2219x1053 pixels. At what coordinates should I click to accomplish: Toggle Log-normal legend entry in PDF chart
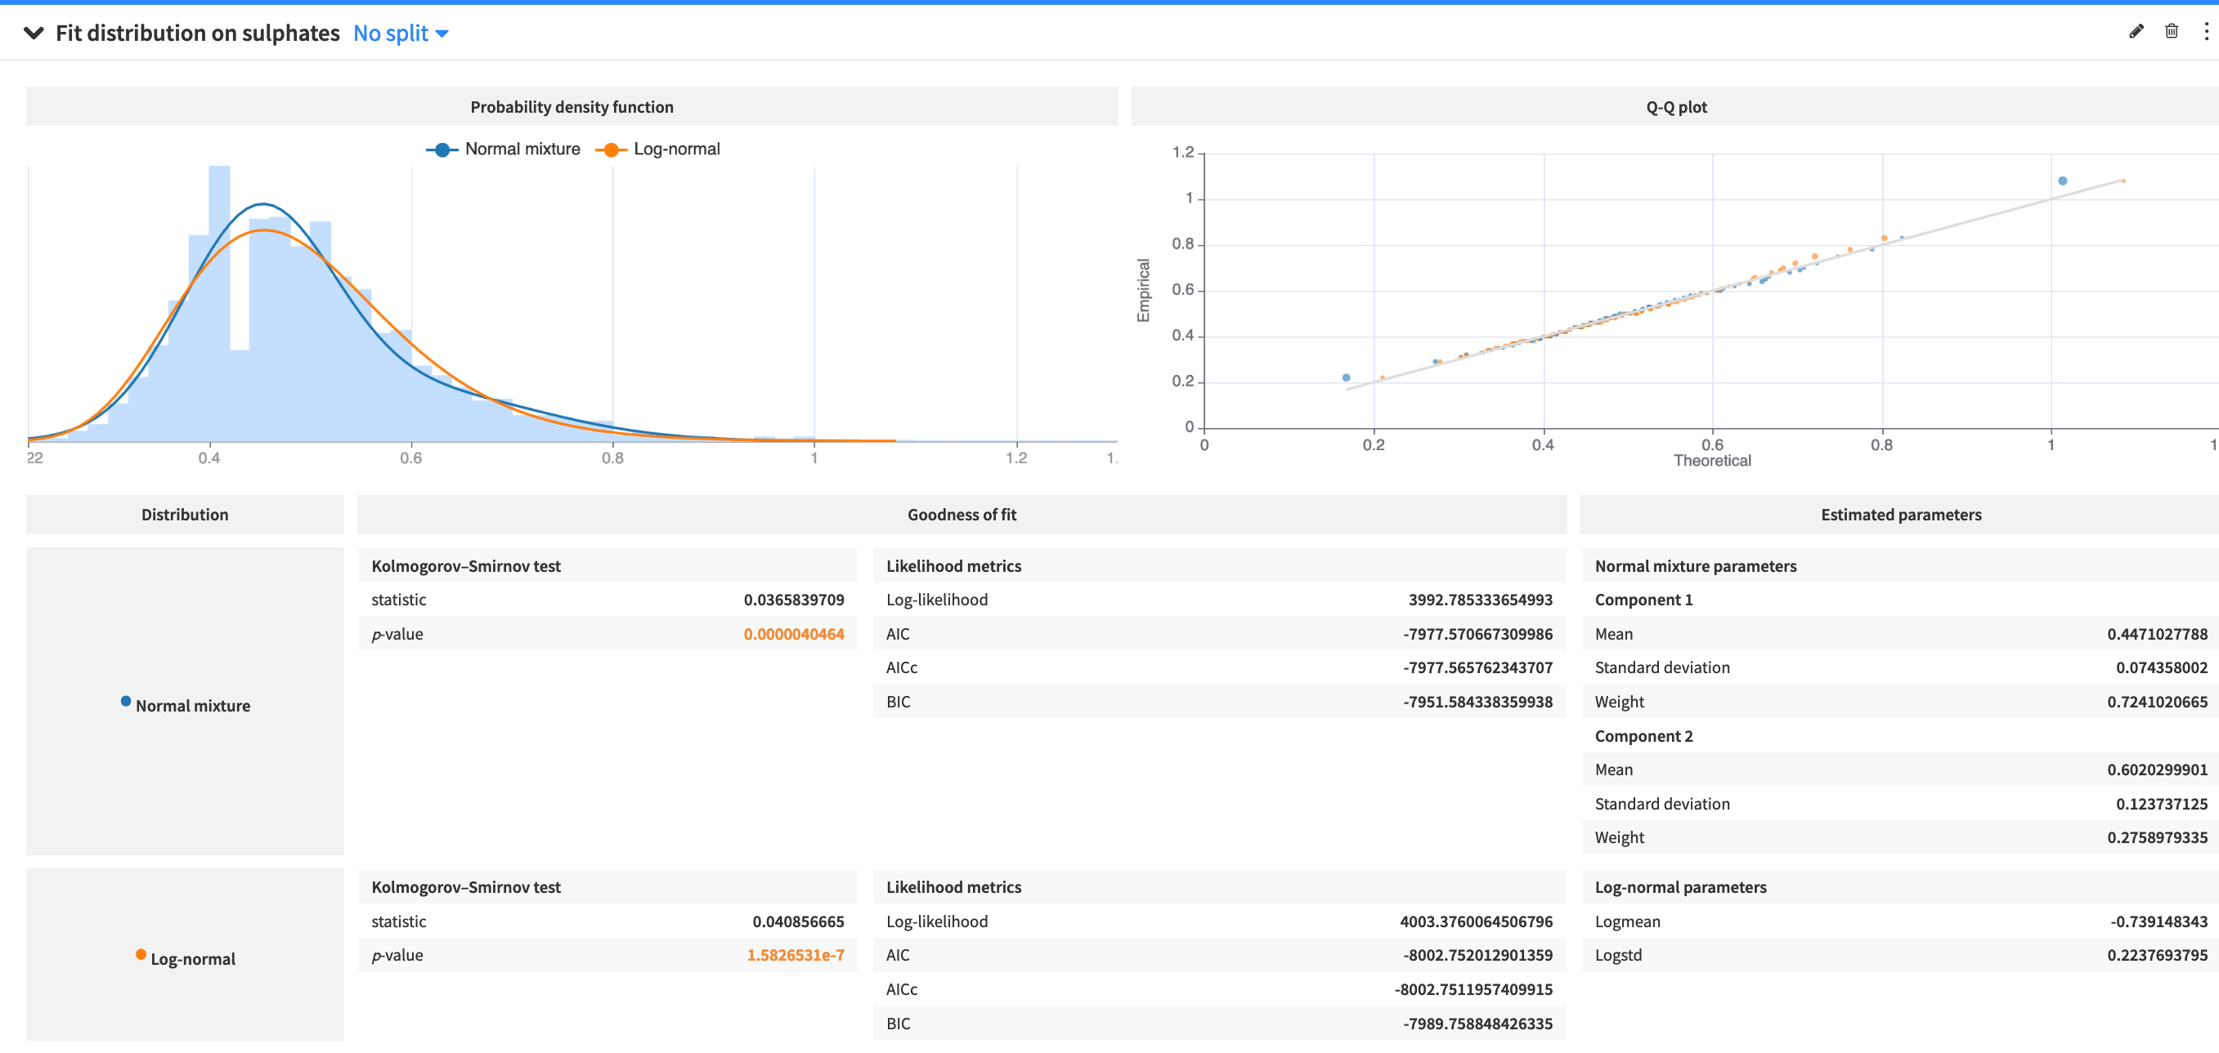(657, 149)
